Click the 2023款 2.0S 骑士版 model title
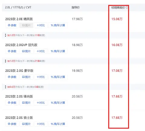This screenshot has height=131, width=145. 19,118
